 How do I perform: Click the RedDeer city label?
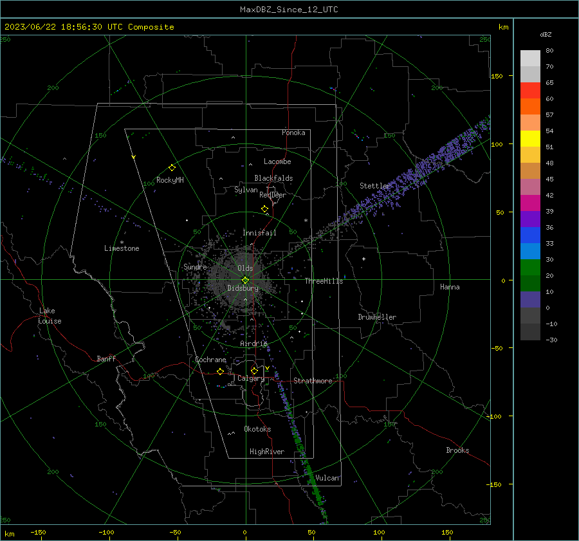[273, 195]
